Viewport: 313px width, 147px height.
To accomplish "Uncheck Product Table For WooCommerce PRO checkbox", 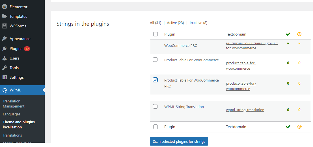I will pos(155,80).
